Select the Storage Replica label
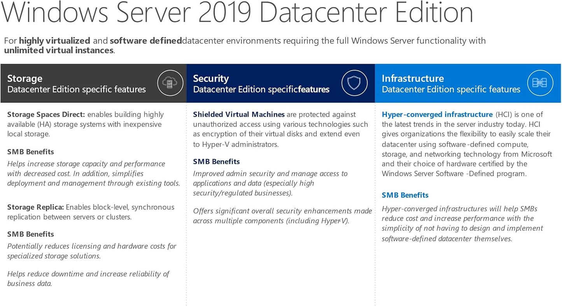The image size is (562, 306). (x=35, y=207)
